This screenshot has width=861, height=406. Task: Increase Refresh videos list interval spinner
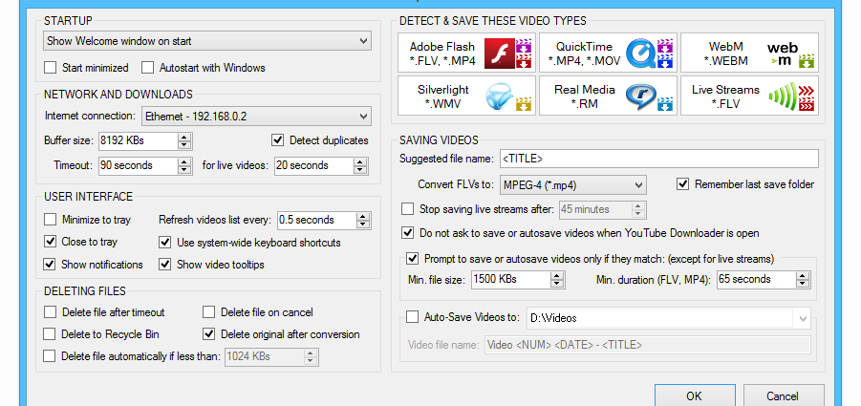pos(363,216)
